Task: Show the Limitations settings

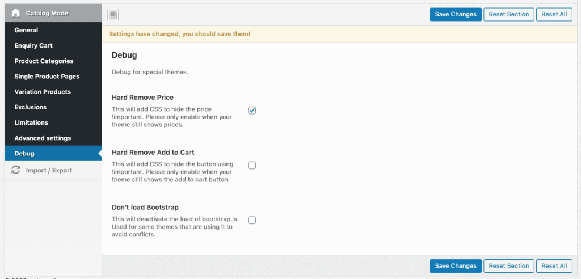Action: (x=31, y=122)
